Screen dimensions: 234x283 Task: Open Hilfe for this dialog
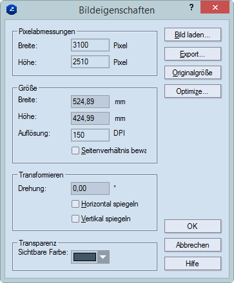[193, 264]
